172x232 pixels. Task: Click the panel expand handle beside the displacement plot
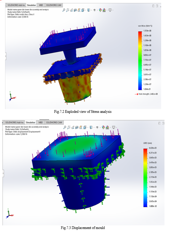coord(3,173)
